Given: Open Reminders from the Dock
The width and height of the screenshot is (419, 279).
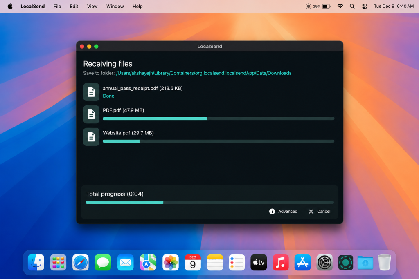Looking at the screenshot, I should click(x=237, y=263).
